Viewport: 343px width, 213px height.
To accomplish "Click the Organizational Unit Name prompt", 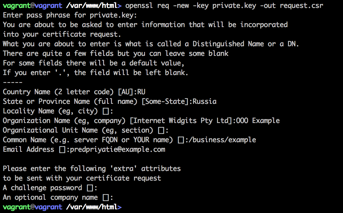I will point(78,130).
